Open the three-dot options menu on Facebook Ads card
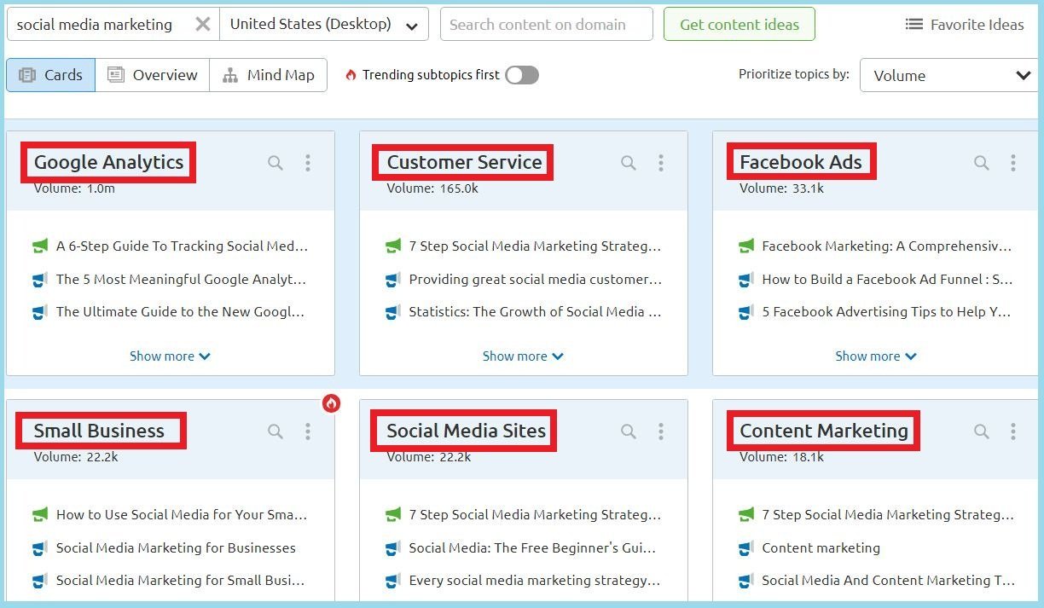1044x608 pixels. [x=1014, y=162]
